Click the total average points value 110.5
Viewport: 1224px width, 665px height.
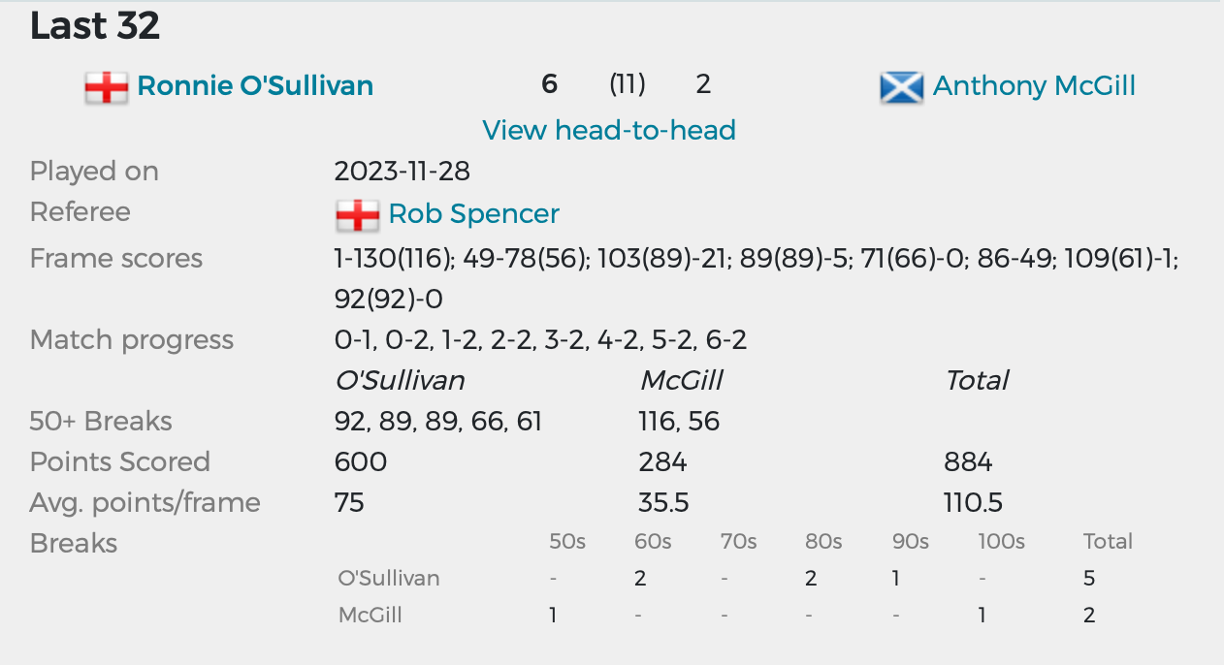pyautogui.click(x=973, y=503)
